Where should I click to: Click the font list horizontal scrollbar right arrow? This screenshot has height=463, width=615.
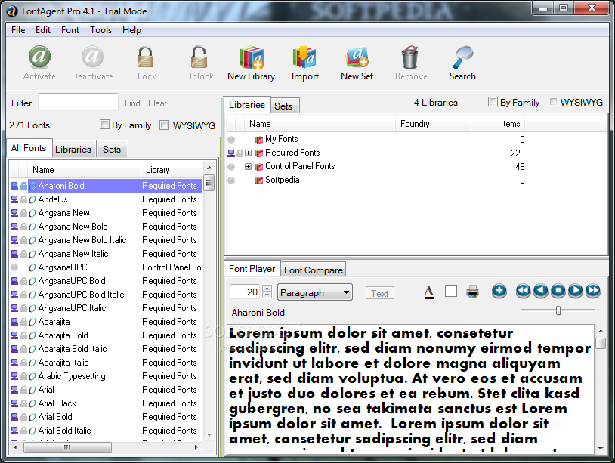pyautogui.click(x=196, y=447)
